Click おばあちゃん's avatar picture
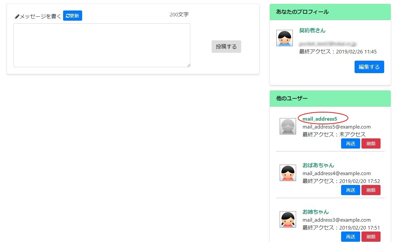 [x=288, y=172]
